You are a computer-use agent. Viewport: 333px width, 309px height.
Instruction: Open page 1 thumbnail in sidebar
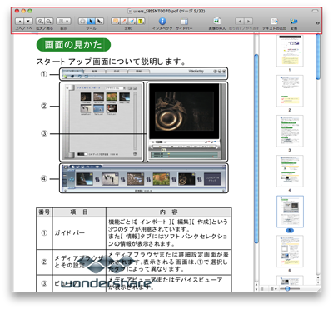290,51
